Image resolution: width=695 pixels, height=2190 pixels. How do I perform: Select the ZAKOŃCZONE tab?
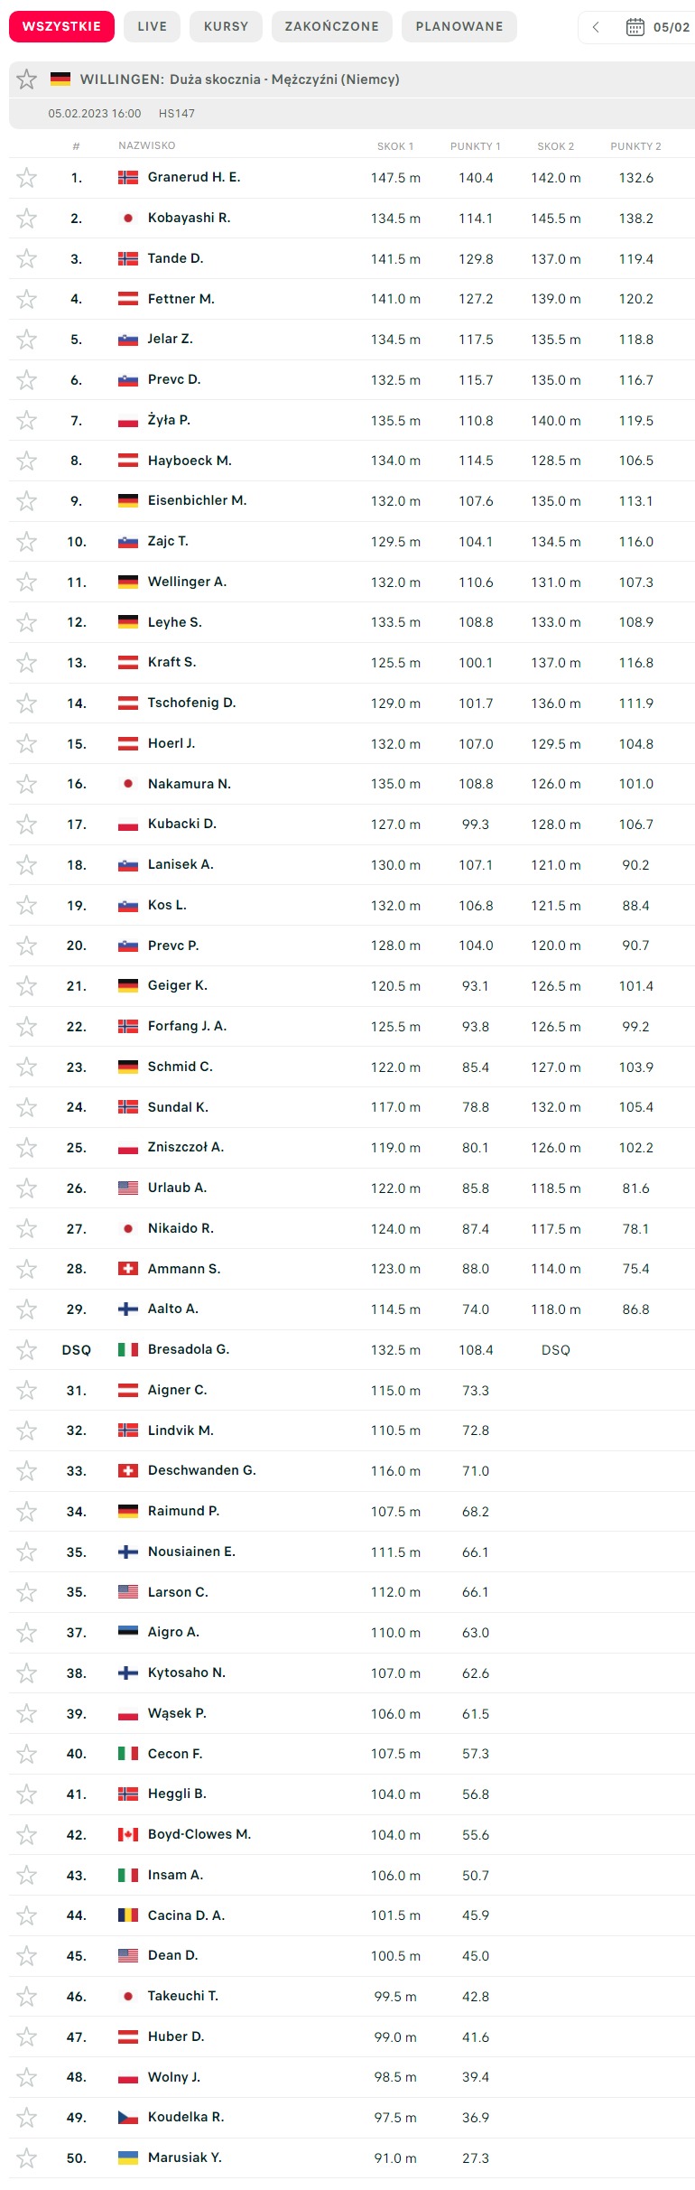pyautogui.click(x=331, y=26)
